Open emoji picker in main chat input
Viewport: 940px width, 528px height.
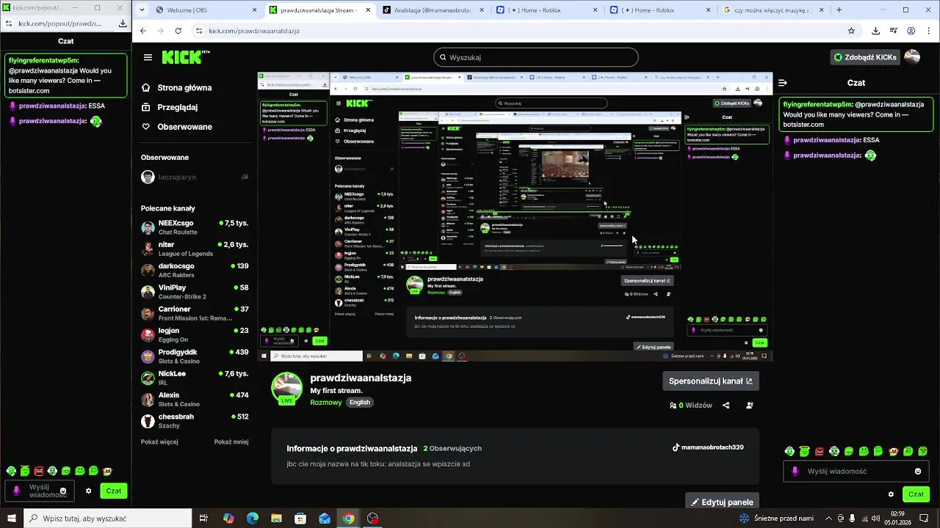(918, 472)
